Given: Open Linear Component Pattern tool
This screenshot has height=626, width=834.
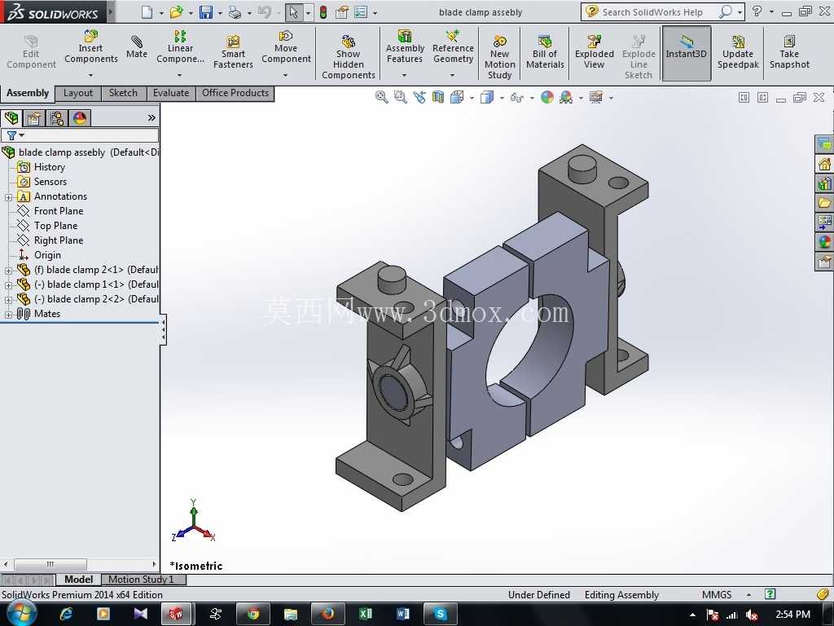Looking at the screenshot, I should pos(180,46).
